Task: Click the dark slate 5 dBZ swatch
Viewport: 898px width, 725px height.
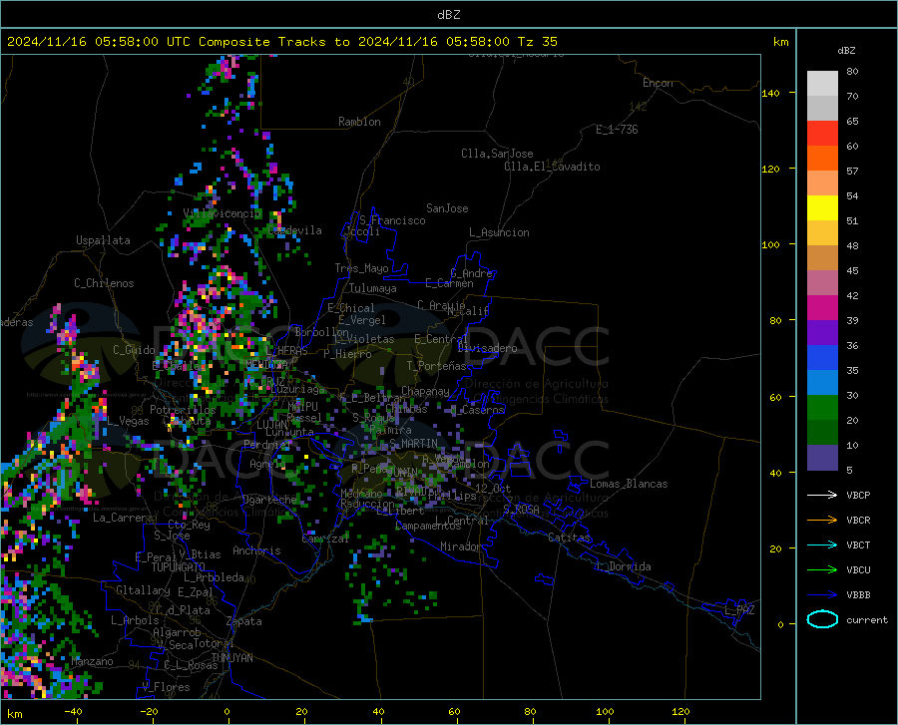Action: [822, 458]
